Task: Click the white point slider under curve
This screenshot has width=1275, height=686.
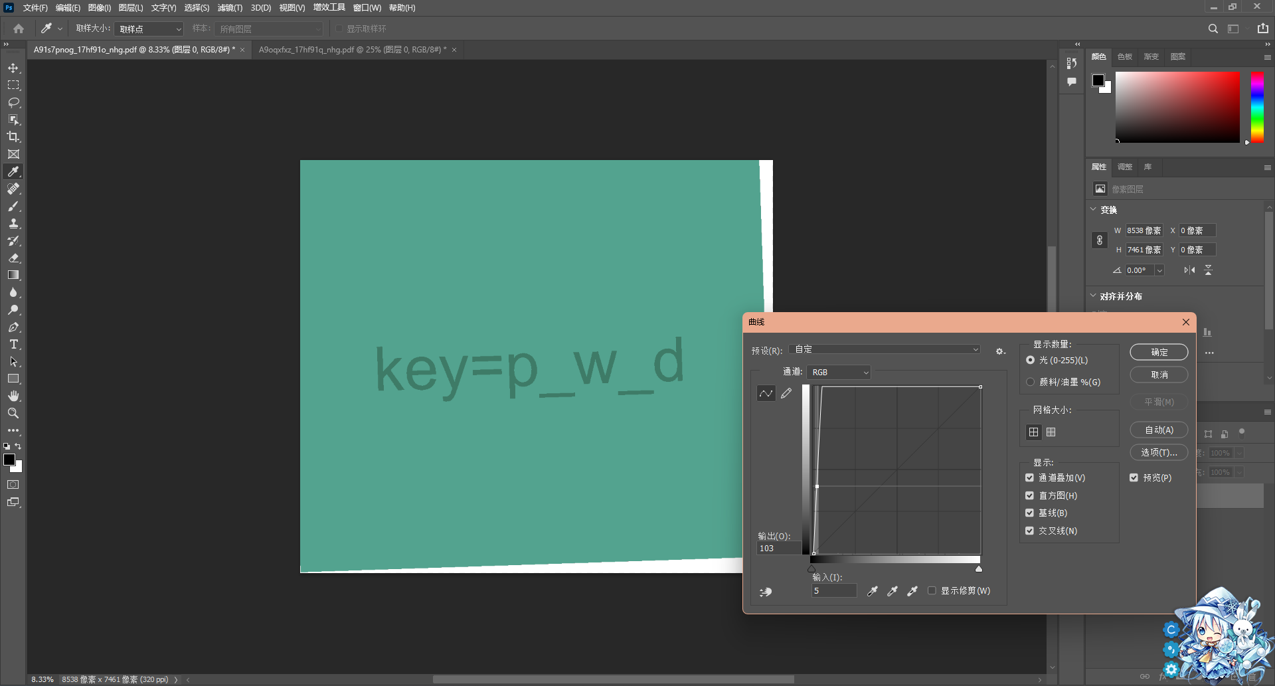Action: pos(978,568)
